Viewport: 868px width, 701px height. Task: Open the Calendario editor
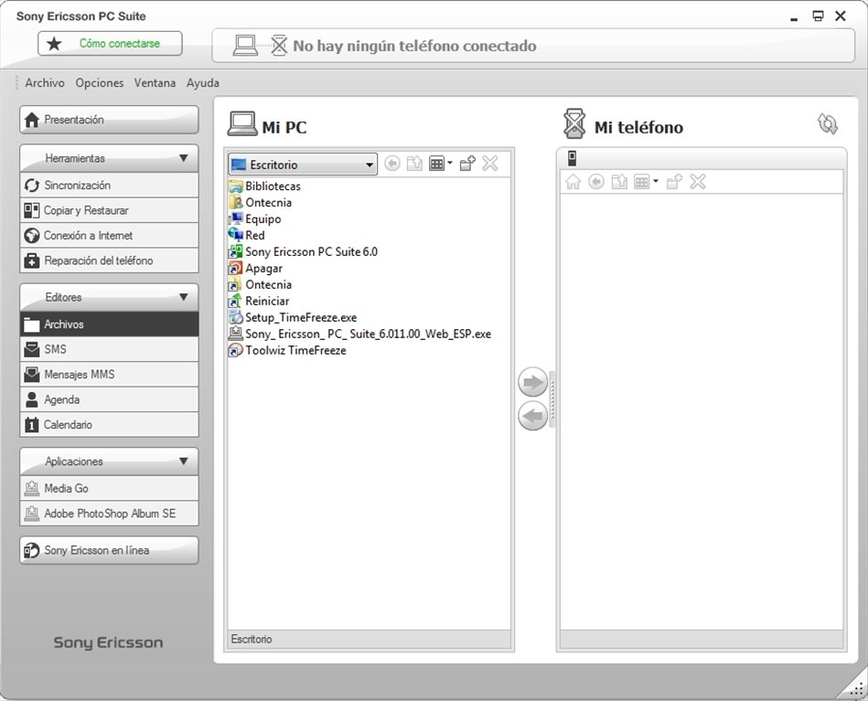click(109, 424)
